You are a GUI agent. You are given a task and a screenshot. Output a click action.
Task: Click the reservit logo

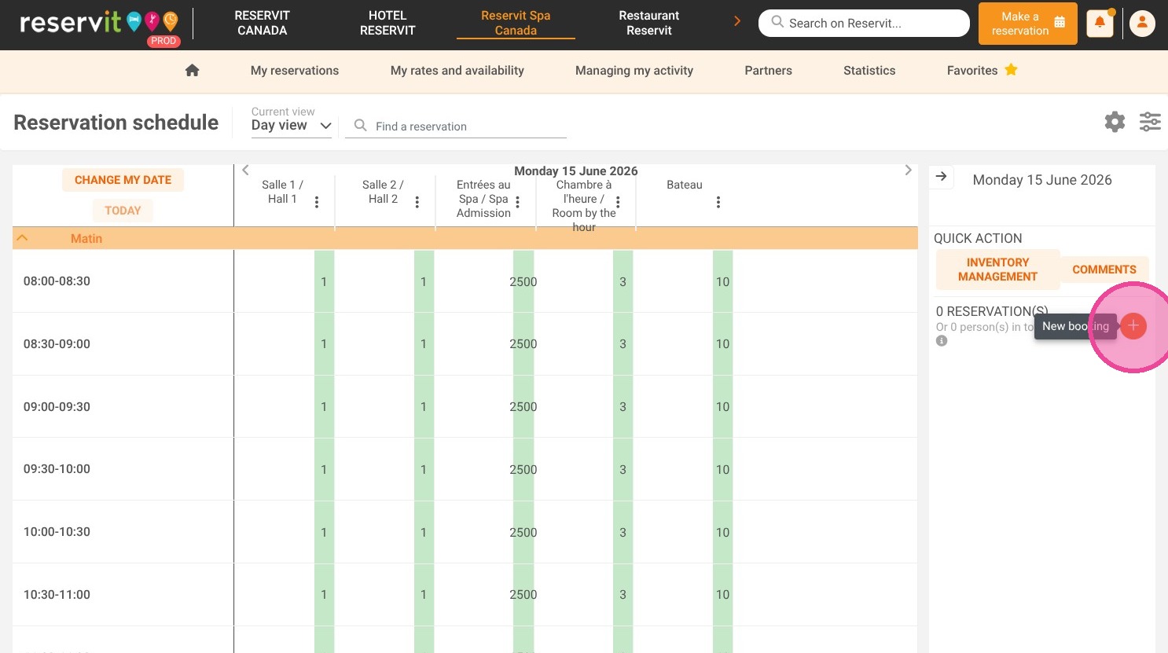click(x=99, y=24)
